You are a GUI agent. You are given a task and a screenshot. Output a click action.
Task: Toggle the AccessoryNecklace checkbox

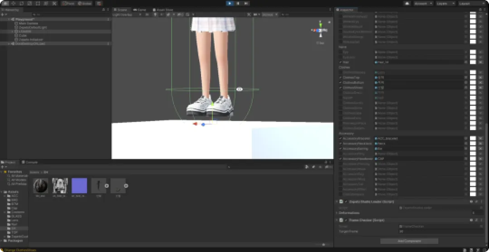pyautogui.click(x=340, y=144)
